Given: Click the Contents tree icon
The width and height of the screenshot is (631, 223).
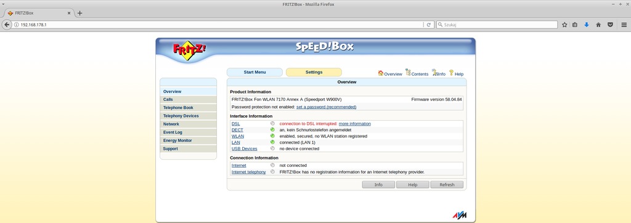Looking at the screenshot, I should 408,73.
